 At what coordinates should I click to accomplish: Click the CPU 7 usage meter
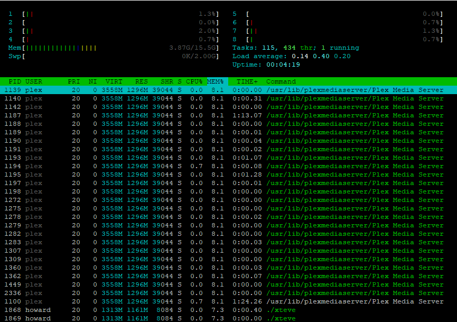tap(338, 31)
